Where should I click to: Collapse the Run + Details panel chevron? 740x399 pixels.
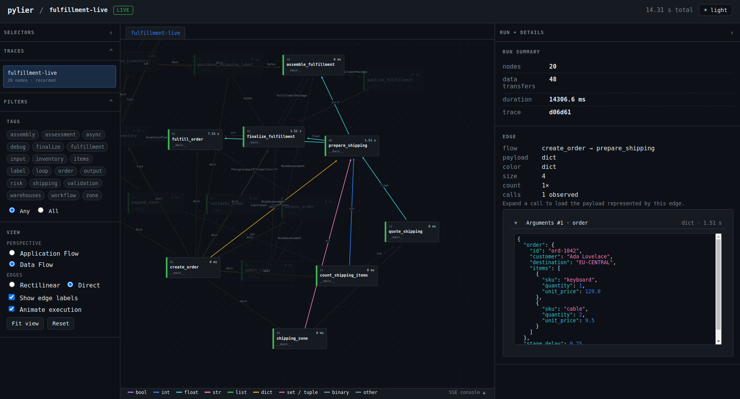732,33
